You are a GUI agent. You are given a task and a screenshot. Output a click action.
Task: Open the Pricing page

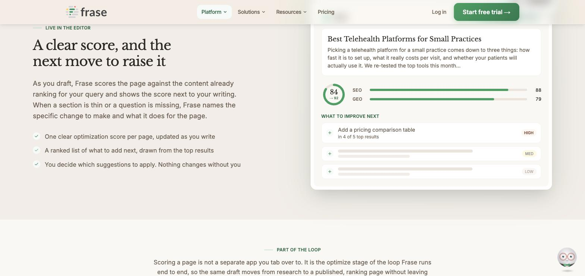tap(326, 12)
